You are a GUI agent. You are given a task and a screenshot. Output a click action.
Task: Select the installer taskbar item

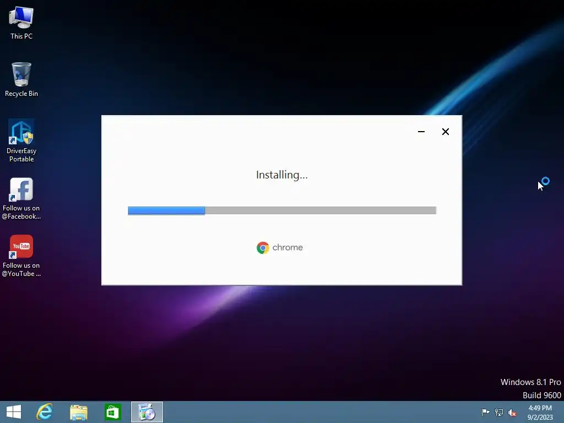(x=147, y=412)
